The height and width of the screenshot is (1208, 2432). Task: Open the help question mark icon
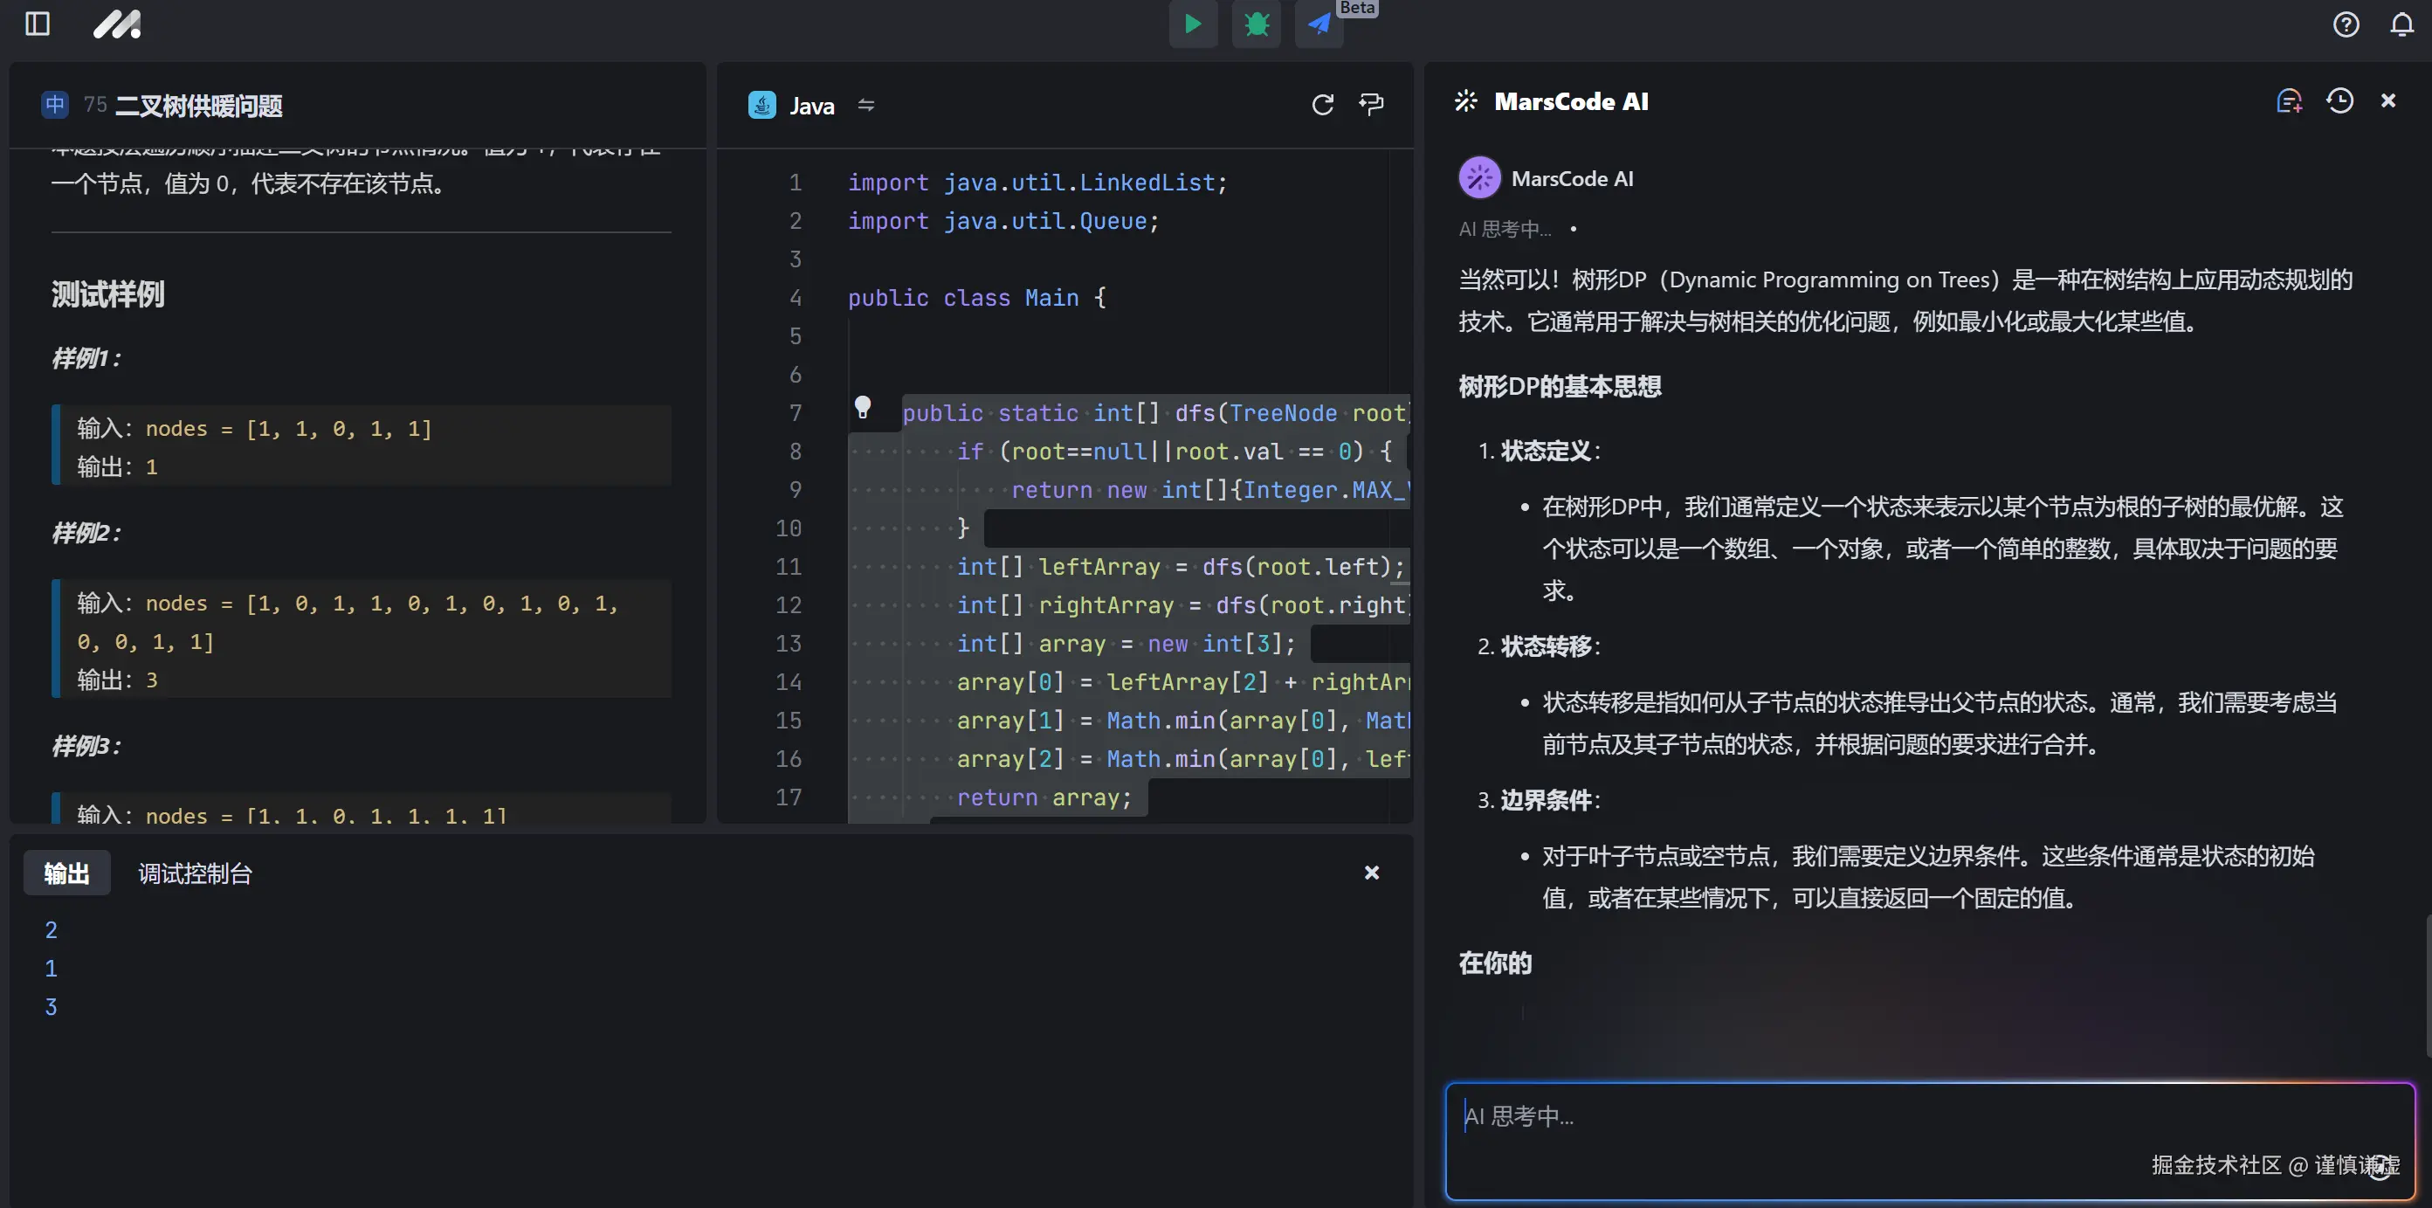[2346, 24]
